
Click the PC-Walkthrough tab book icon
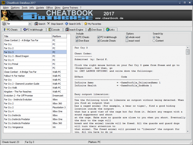(25, 30)
